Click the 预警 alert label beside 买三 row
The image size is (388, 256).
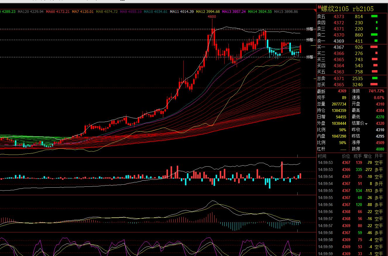[x=310, y=57]
